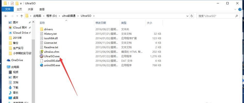Click the 下载 arrow icon

(x=10, y=88)
